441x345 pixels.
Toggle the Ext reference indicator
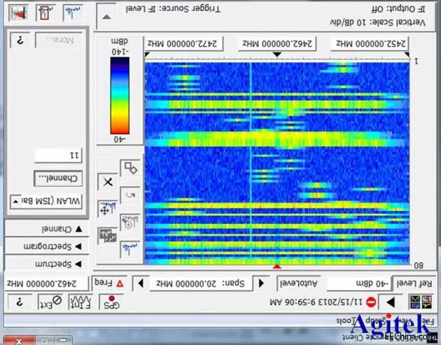pos(50,302)
